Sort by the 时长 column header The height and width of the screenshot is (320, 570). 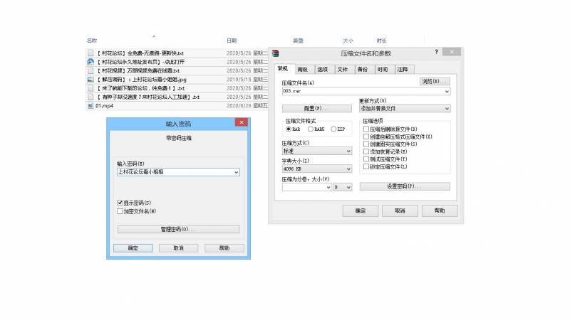click(x=381, y=41)
